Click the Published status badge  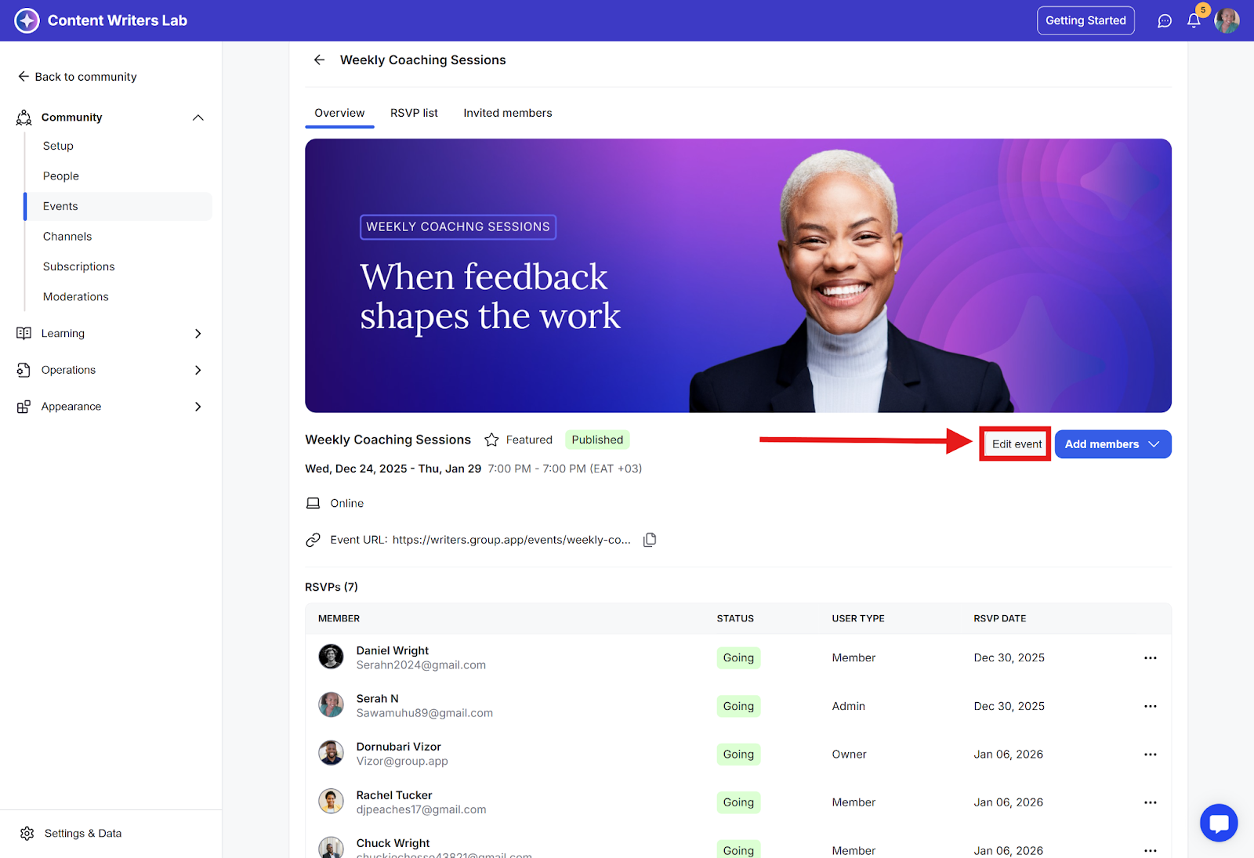pos(597,440)
